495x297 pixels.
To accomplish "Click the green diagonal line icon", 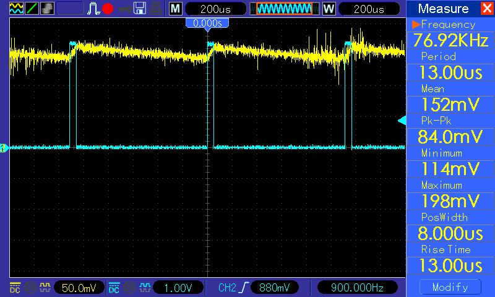I will pyautogui.click(x=32, y=9).
